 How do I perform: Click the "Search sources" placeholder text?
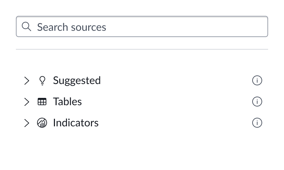click(71, 27)
